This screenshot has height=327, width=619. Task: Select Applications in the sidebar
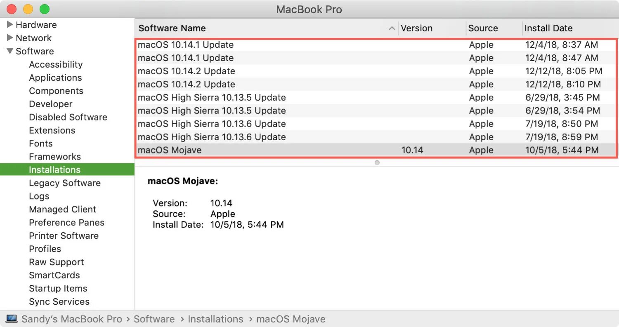55,78
